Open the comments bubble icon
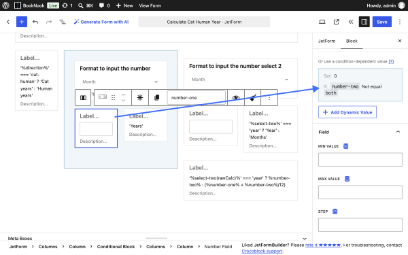Screen dimensions: 408x255 pyautogui.click(x=104, y=5)
